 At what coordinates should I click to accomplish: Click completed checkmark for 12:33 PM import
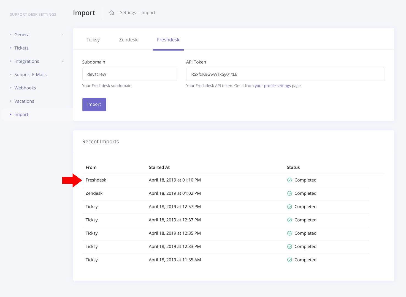pyautogui.click(x=289, y=247)
